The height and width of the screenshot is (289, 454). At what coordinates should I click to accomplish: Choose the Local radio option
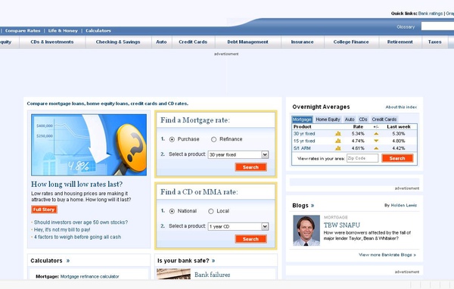[211, 211]
